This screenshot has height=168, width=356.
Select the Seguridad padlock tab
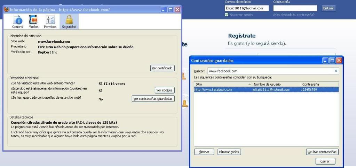[x=69, y=22]
